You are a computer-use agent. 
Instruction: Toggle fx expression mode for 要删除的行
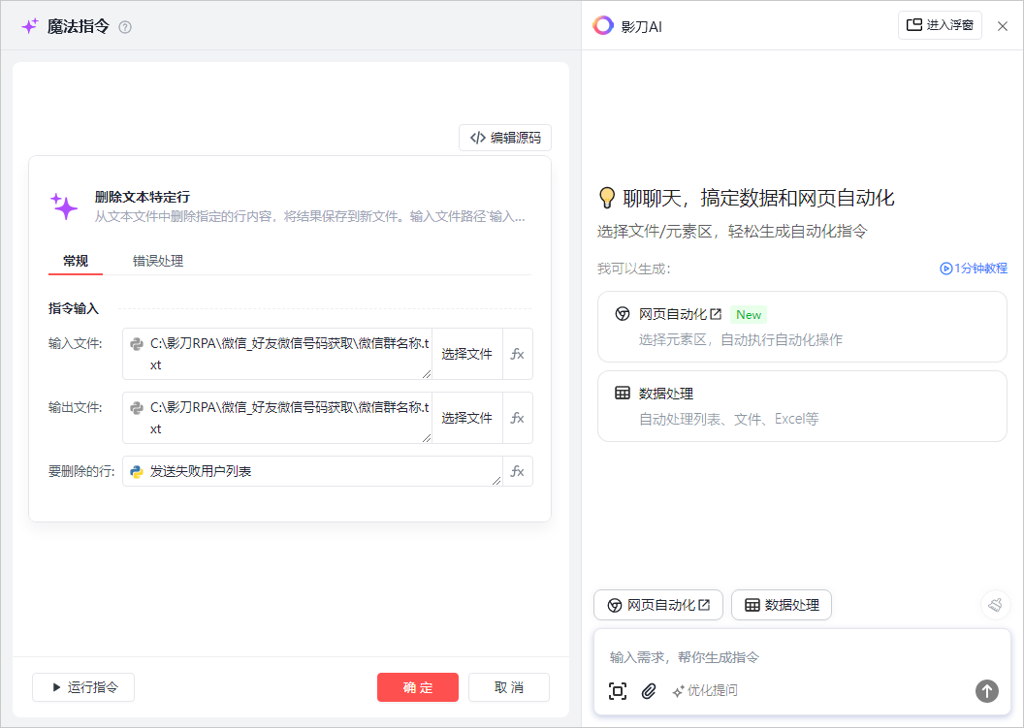(517, 471)
